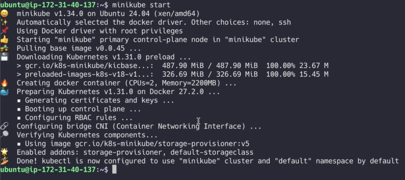Click the tractor emoji beside Pulling base image
This screenshot has width=405, height=180.
pyautogui.click(x=4, y=48)
